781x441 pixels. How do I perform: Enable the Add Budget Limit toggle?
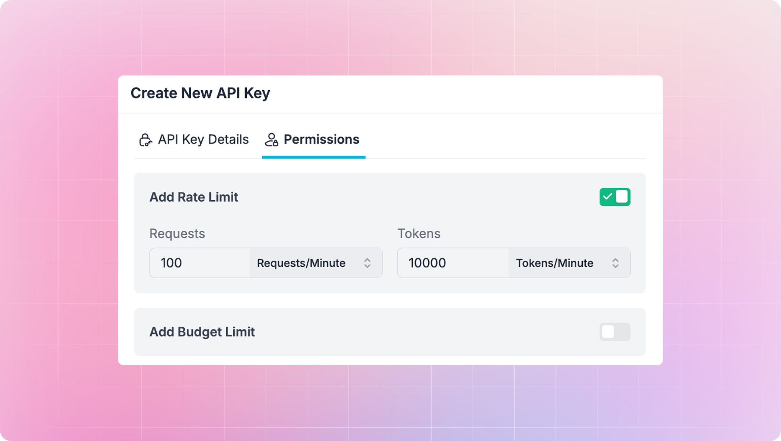click(x=615, y=332)
